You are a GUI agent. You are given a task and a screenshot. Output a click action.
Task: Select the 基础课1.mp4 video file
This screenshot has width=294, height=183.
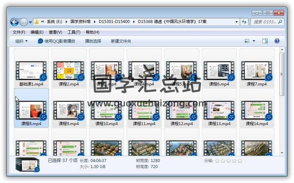(31, 70)
